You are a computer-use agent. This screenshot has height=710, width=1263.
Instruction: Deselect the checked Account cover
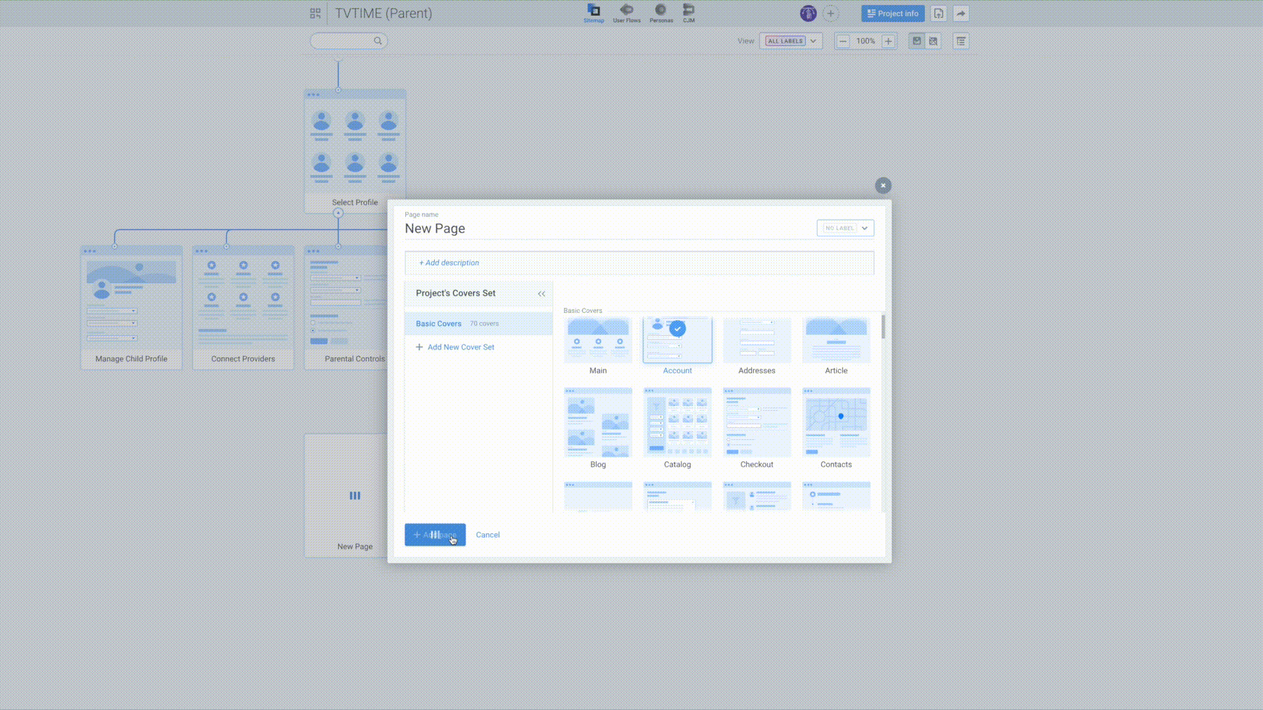(678, 329)
